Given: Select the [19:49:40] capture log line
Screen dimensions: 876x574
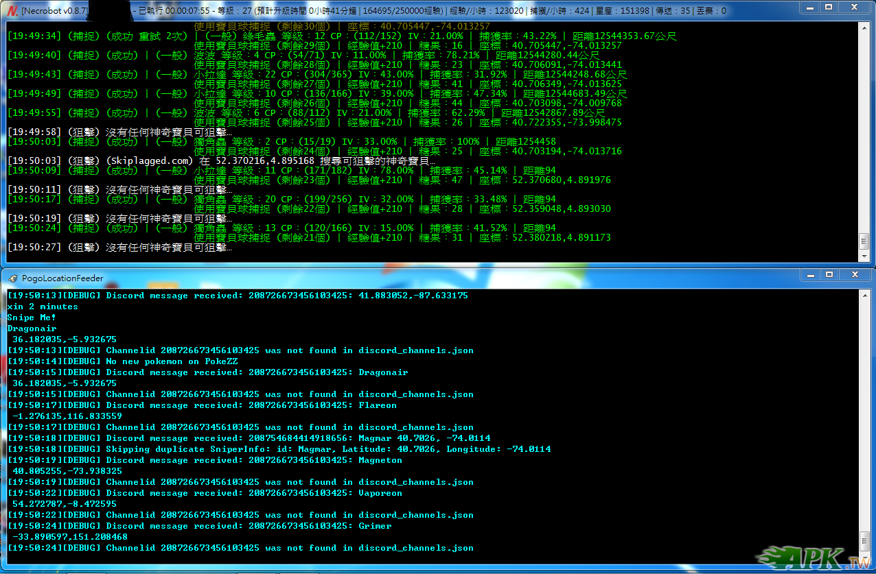Looking at the screenshot, I should pyautogui.click(x=303, y=55).
